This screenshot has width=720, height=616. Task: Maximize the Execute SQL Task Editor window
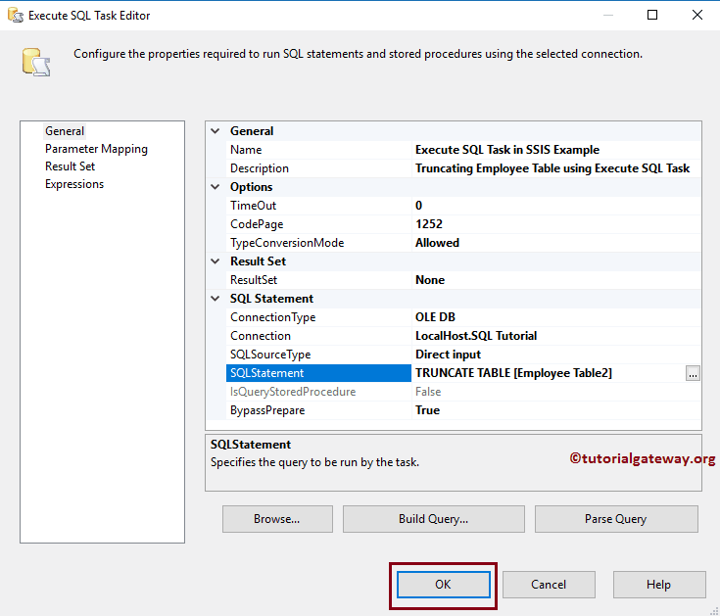click(652, 15)
